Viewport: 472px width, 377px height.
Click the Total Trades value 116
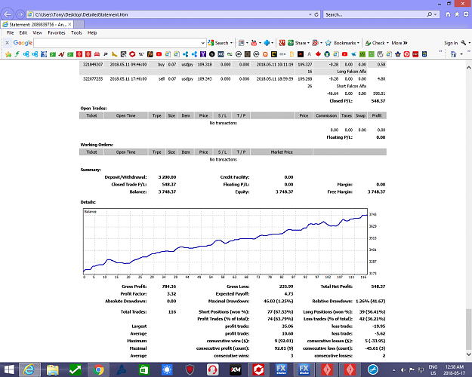172,311
